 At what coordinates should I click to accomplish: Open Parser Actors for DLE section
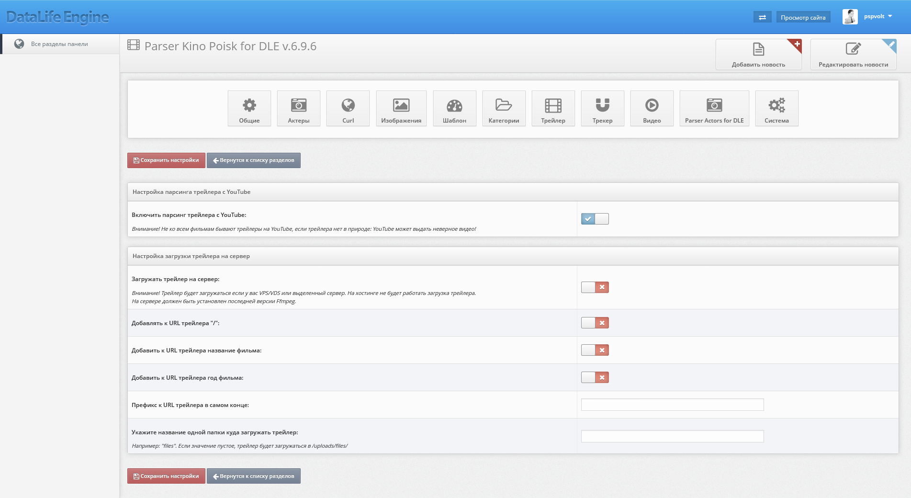714,109
